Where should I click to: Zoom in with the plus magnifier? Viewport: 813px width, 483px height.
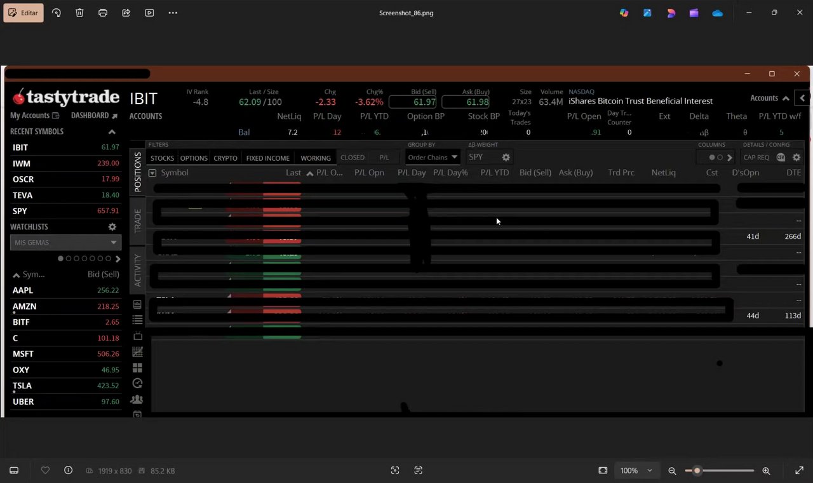pos(766,470)
